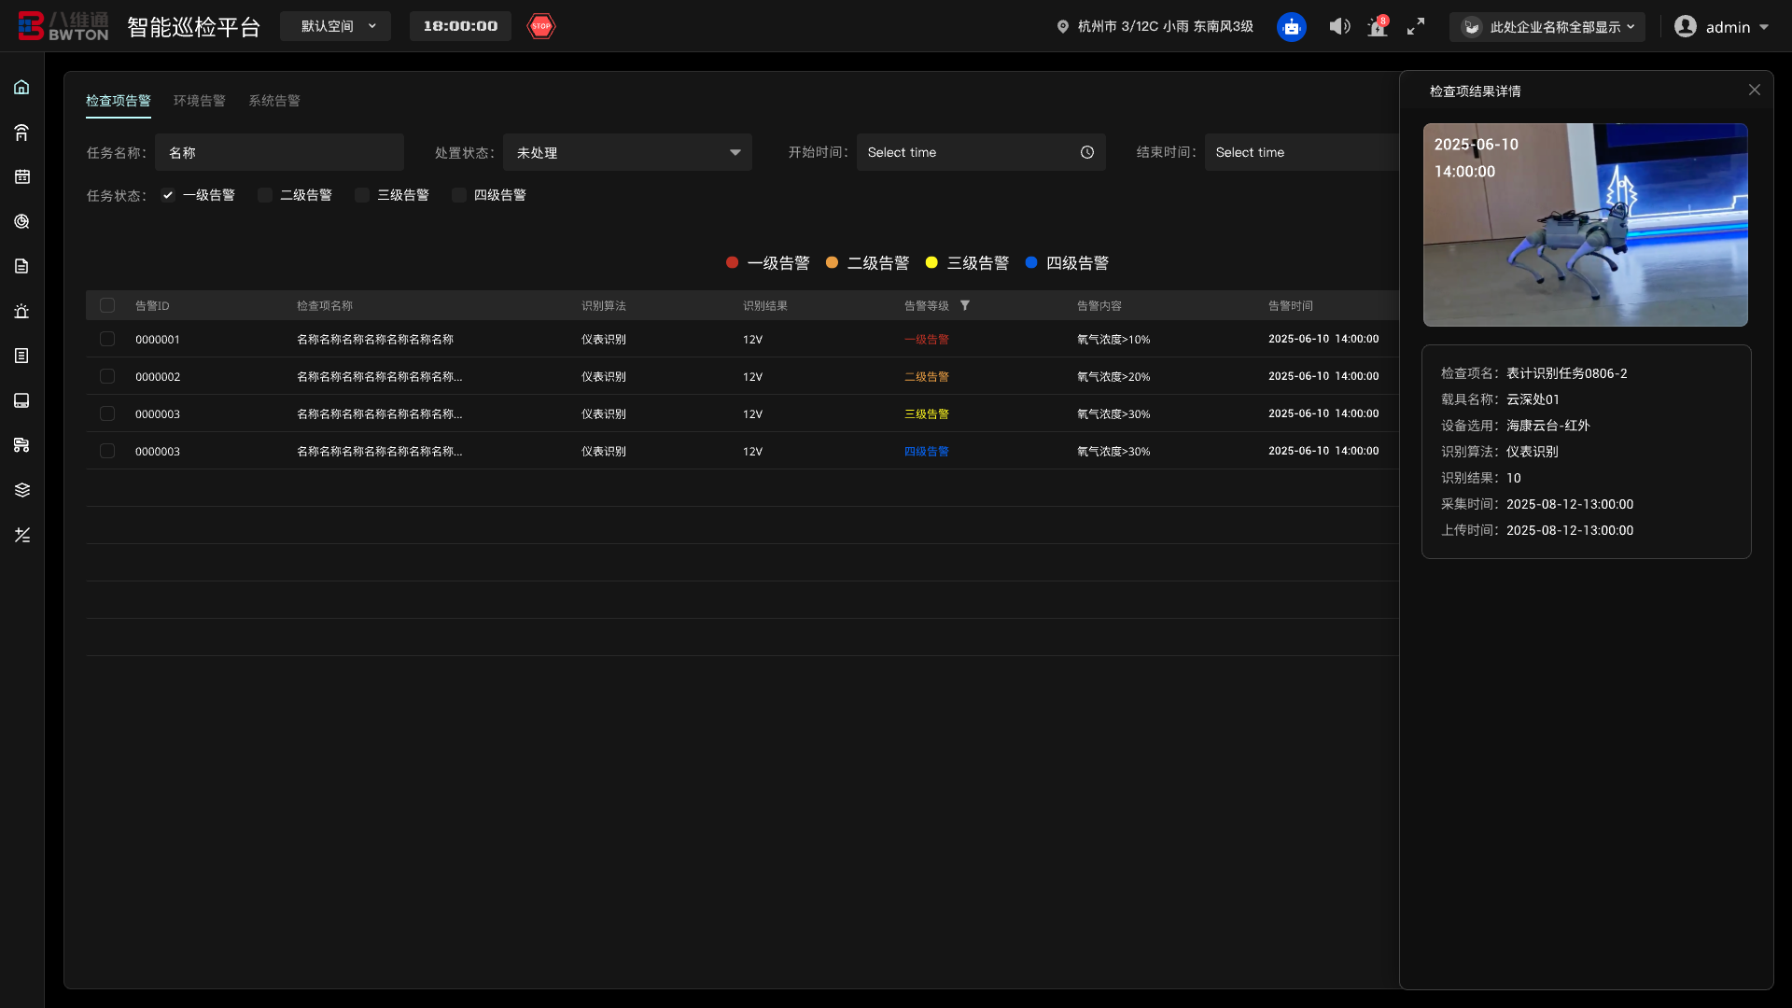The height and width of the screenshot is (1008, 1792).
Task: Open the blue robot assistant icon
Action: [x=1291, y=27]
